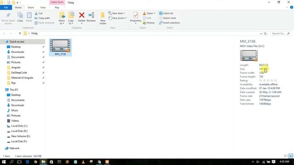
Task: Click Copy path in Clipboard group
Action: point(42,18)
